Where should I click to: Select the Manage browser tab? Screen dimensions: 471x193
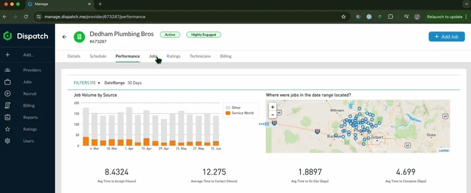(42, 4)
